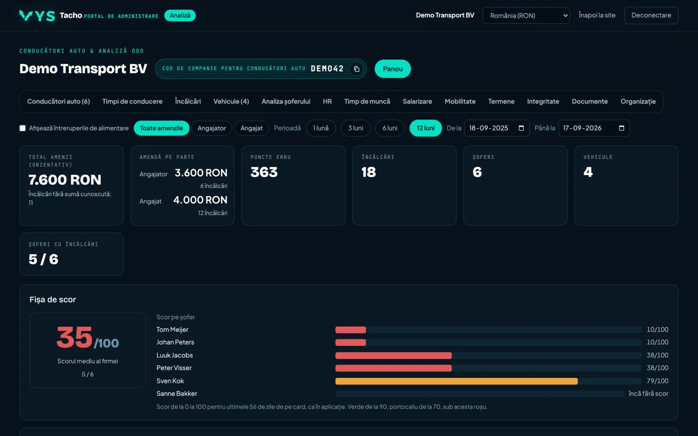Open the Integritate tab
The image size is (698, 436).
point(543,101)
